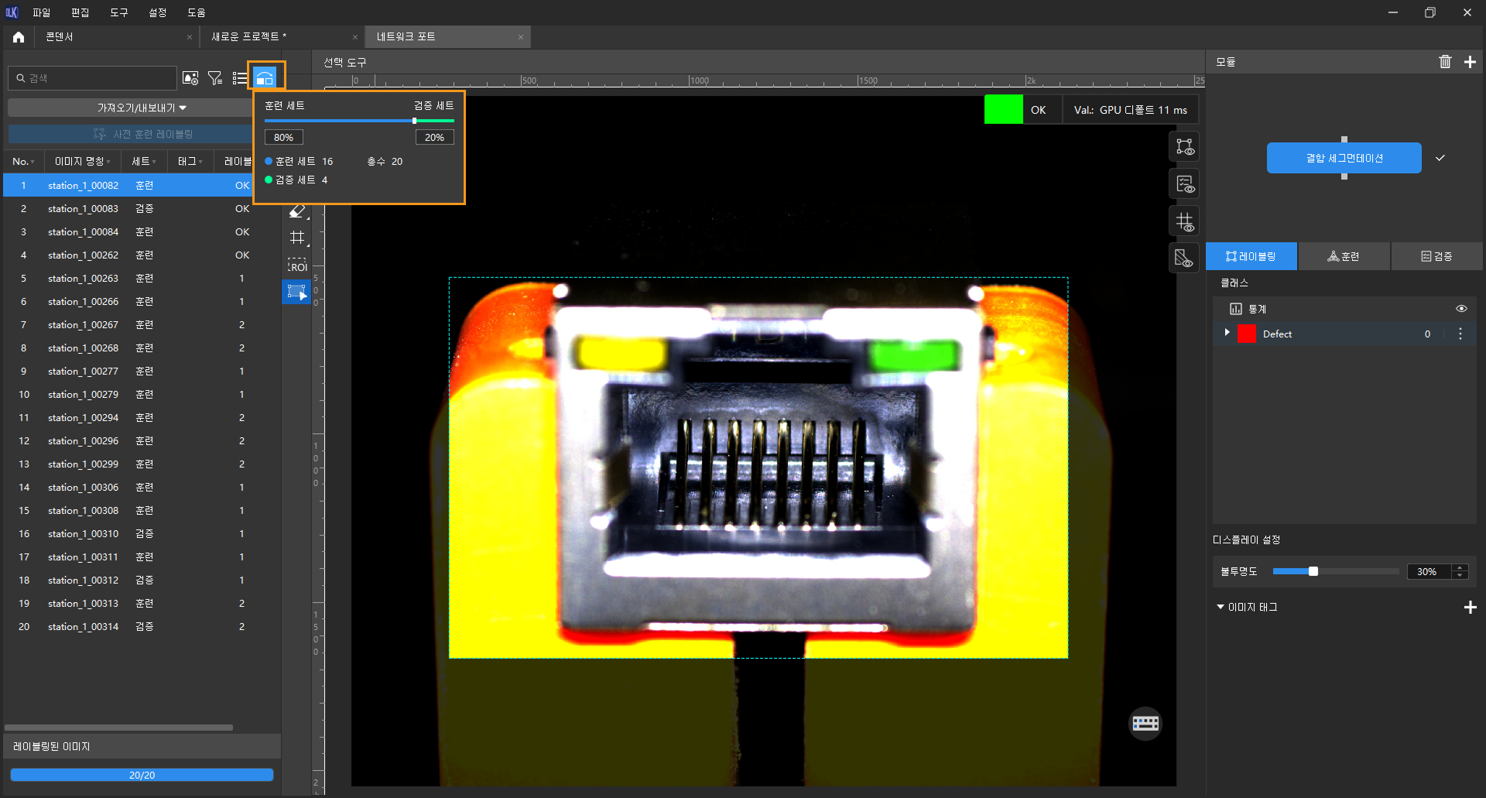Open the 가져오기/내보내기 dropdown

pyautogui.click(x=141, y=108)
